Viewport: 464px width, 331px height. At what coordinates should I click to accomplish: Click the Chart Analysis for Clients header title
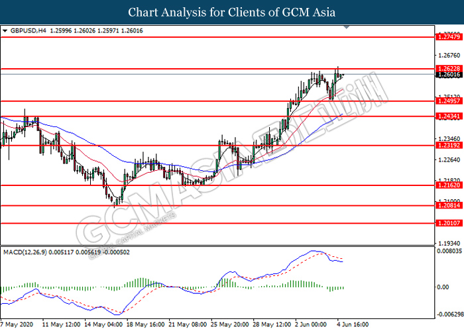pos(232,12)
